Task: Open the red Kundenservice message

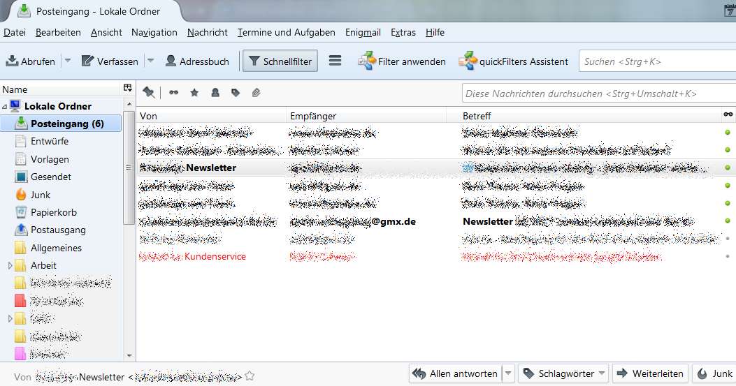Action: tap(436, 257)
